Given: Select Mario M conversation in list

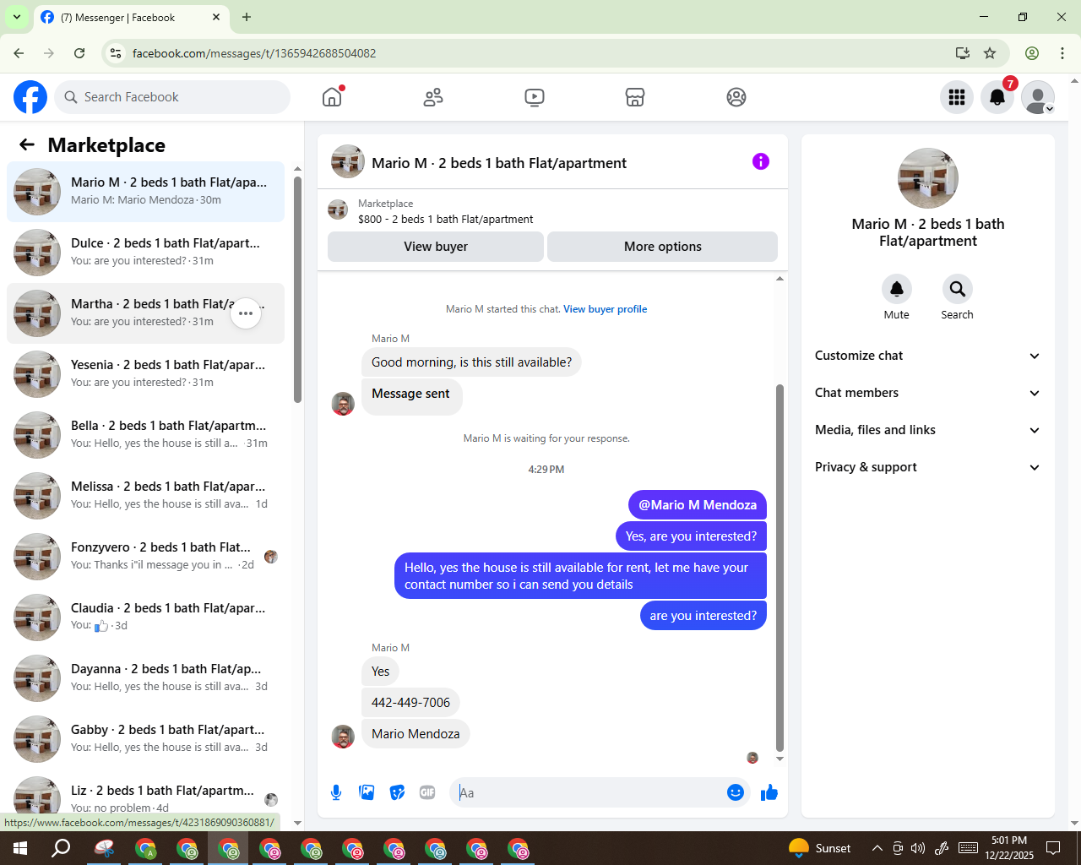Looking at the screenshot, I should coord(146,192).
